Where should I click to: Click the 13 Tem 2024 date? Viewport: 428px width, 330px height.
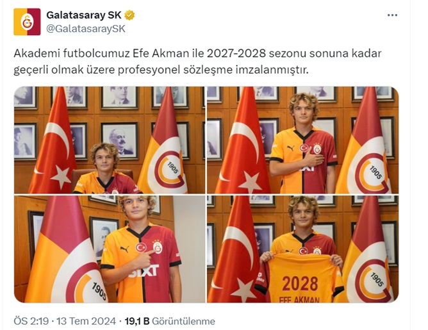click(x=86, y=321)
